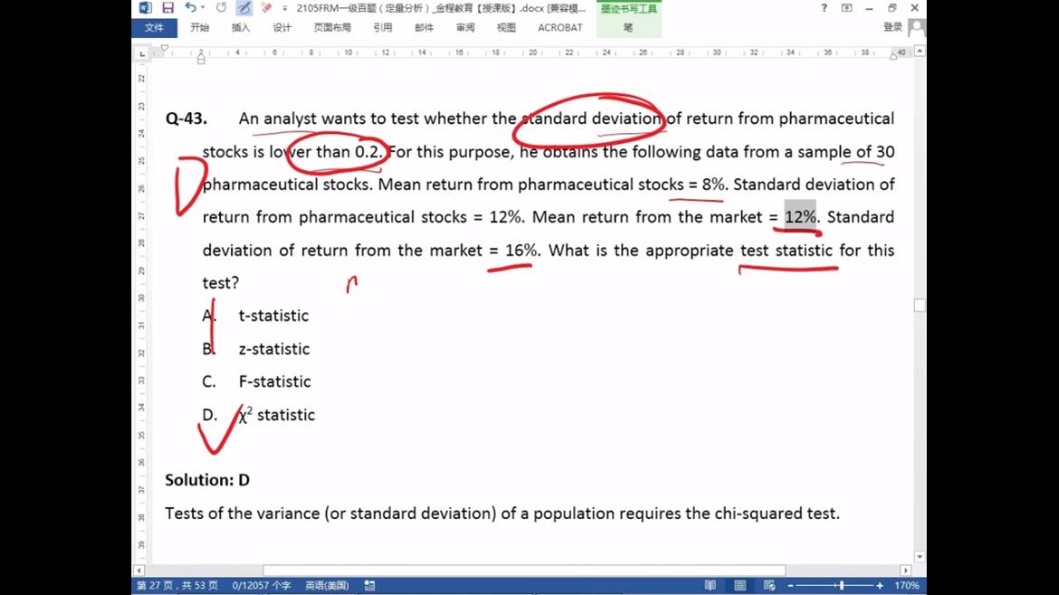Screen dimensions: 1059x595
Task: Switch to Print Layout view
Action: point(740,586)
